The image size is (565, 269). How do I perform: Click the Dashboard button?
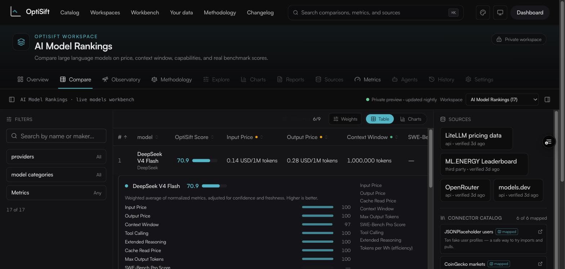(530, 13)
